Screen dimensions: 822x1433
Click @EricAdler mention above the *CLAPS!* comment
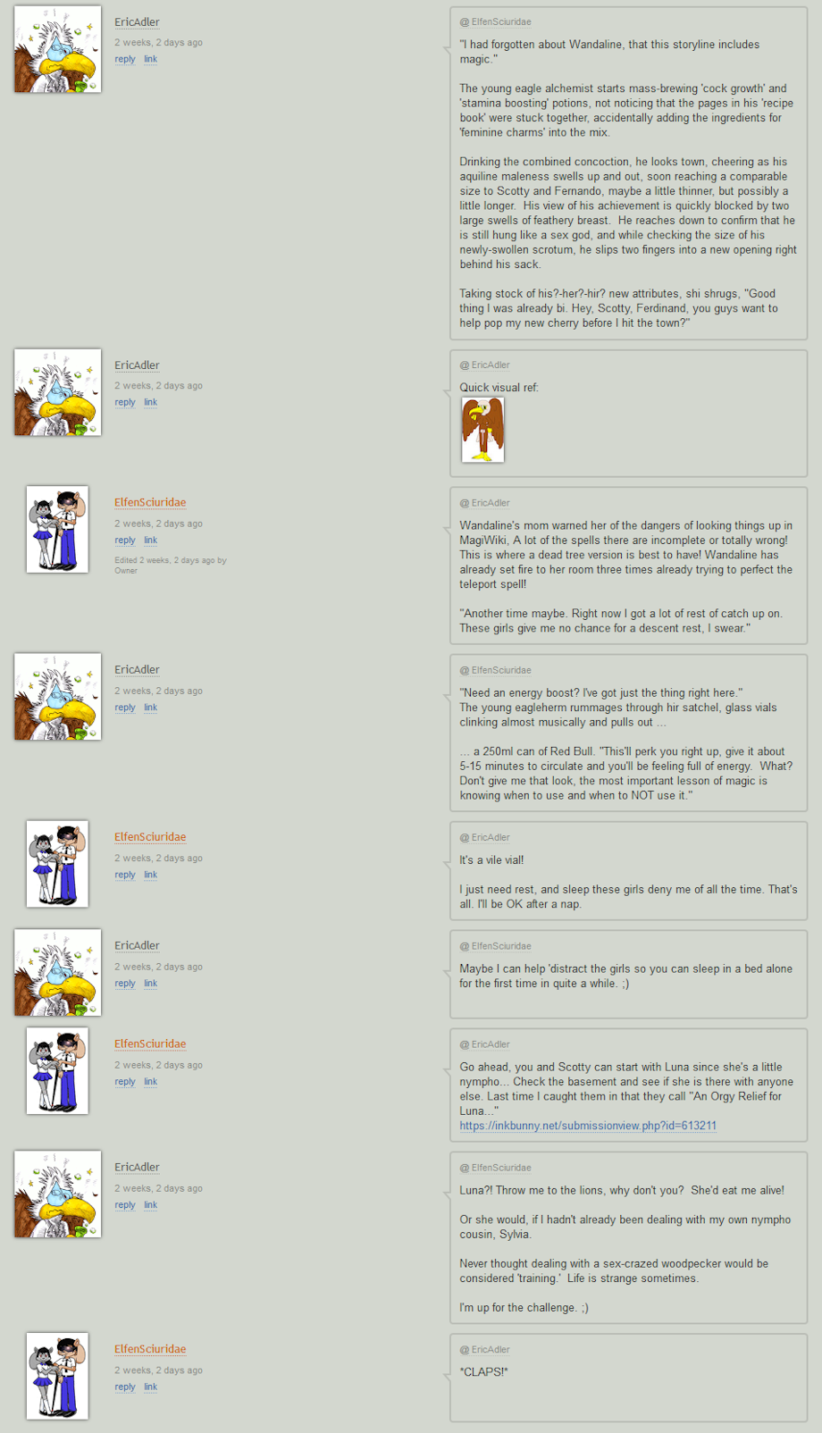pos(485,1350)
